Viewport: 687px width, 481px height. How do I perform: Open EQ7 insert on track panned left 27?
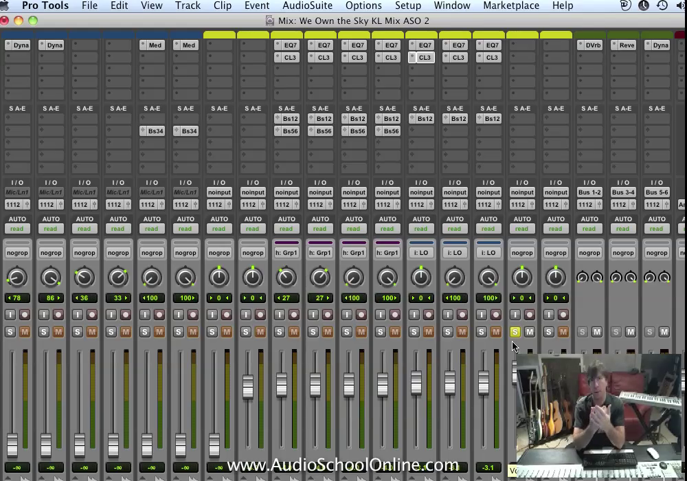pos(290,45)
